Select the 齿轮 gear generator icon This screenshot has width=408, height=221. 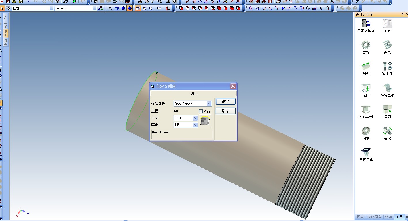click(x=366, y=45)
